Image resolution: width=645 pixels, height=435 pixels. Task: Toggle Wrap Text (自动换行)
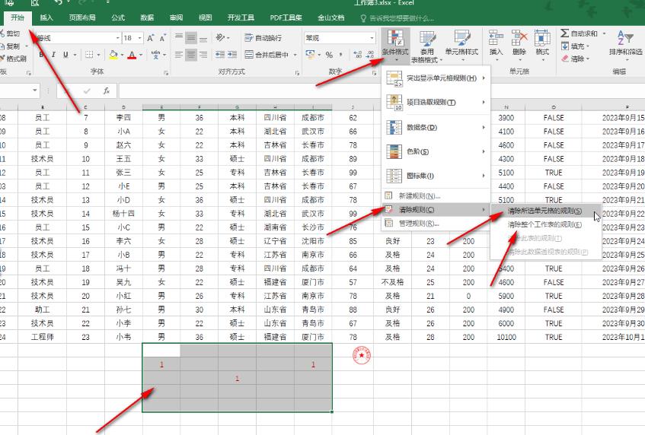point(263,38)
